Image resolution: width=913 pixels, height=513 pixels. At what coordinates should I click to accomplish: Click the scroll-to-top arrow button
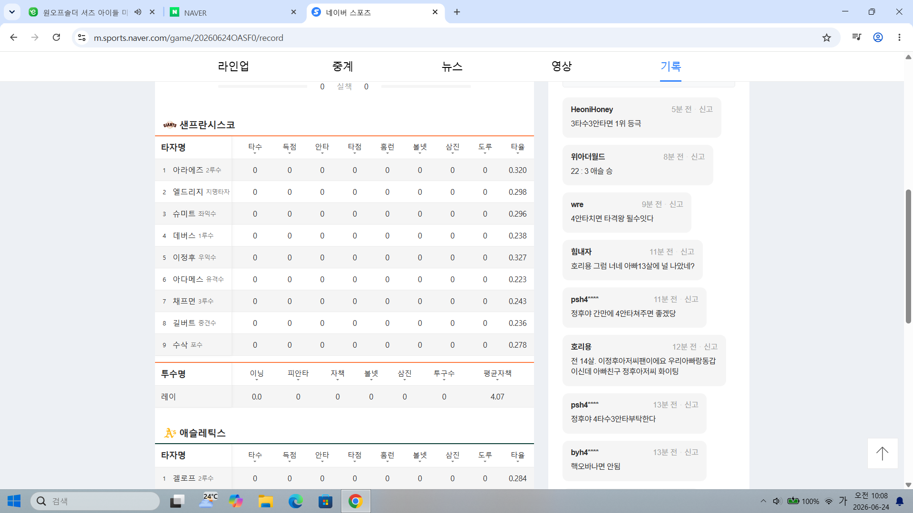click(883, 453)
